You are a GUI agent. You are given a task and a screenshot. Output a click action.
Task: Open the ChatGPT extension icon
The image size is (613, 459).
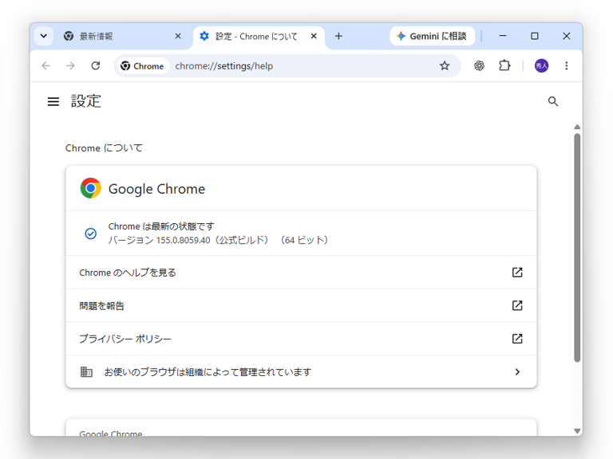click(479, 65)
